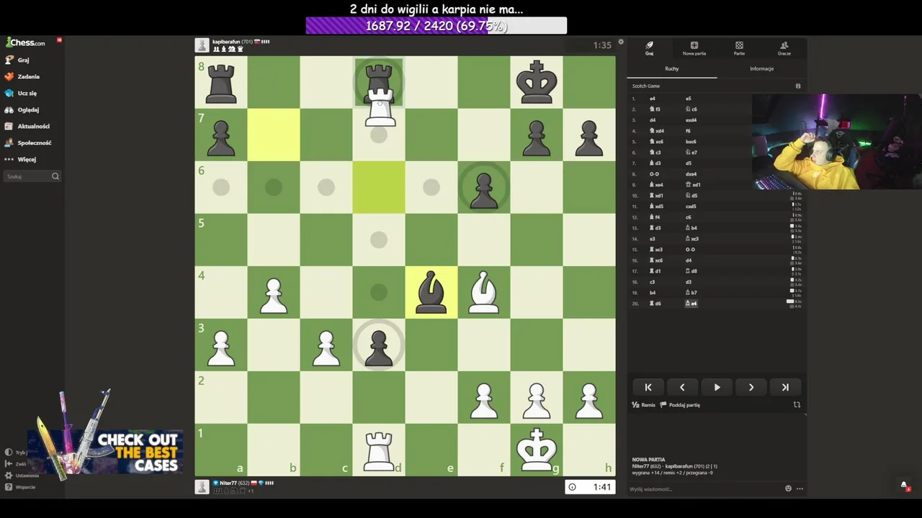Select the Ruchy moves subtab
922x518 pixels.
(x=671, y=68)
